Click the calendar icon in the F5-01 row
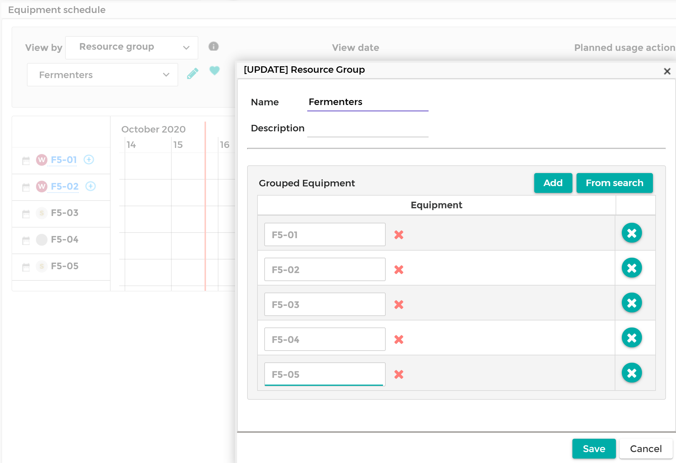 (x=26, y=161)
